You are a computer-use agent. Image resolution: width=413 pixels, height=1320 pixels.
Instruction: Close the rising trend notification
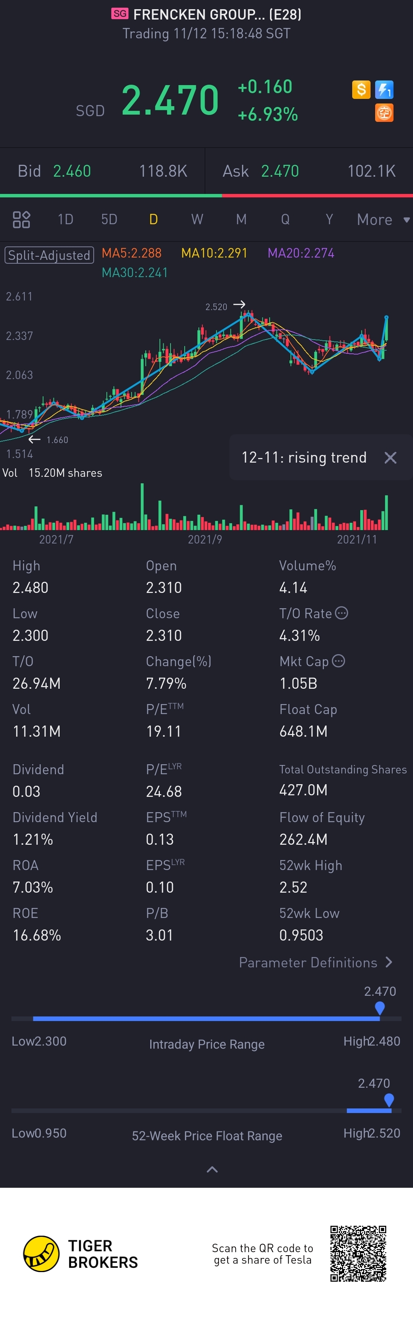(390, 458)
